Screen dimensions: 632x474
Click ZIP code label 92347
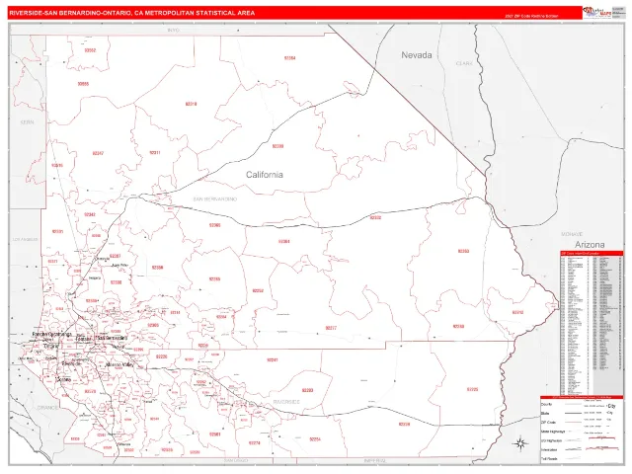(x=98, y=154)
